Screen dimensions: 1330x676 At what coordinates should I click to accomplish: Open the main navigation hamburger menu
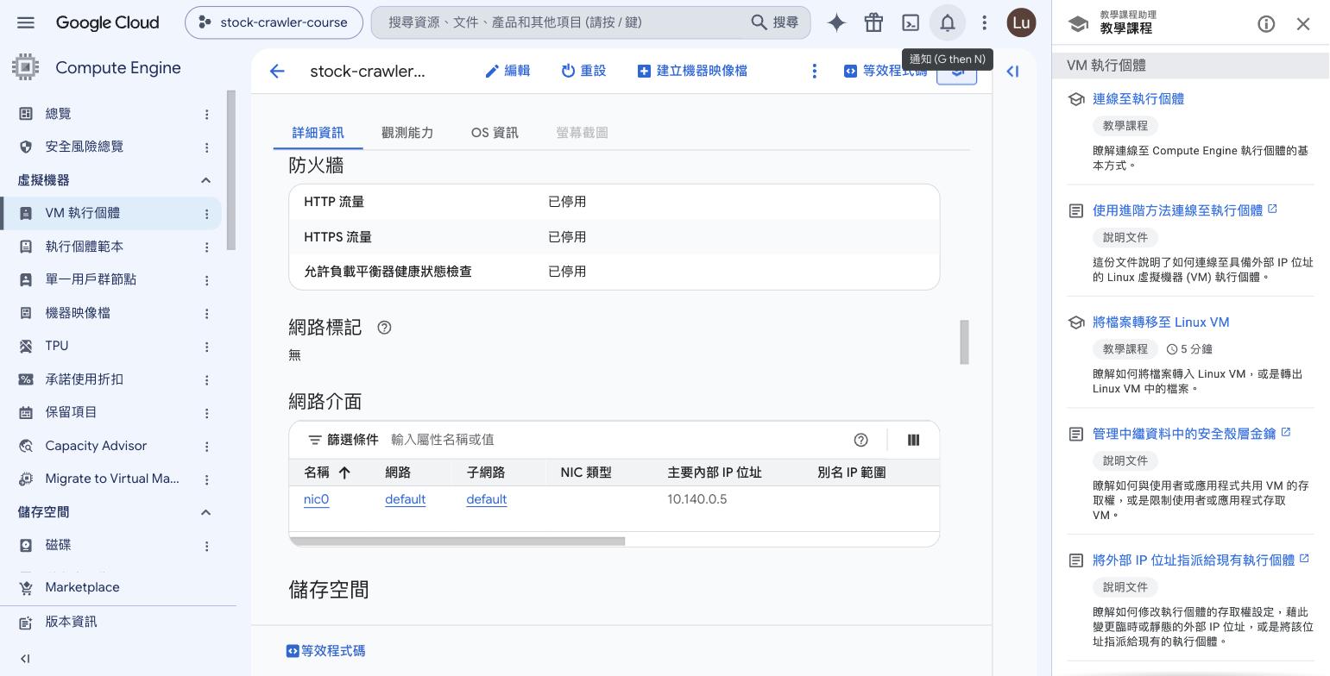[26, 22]
